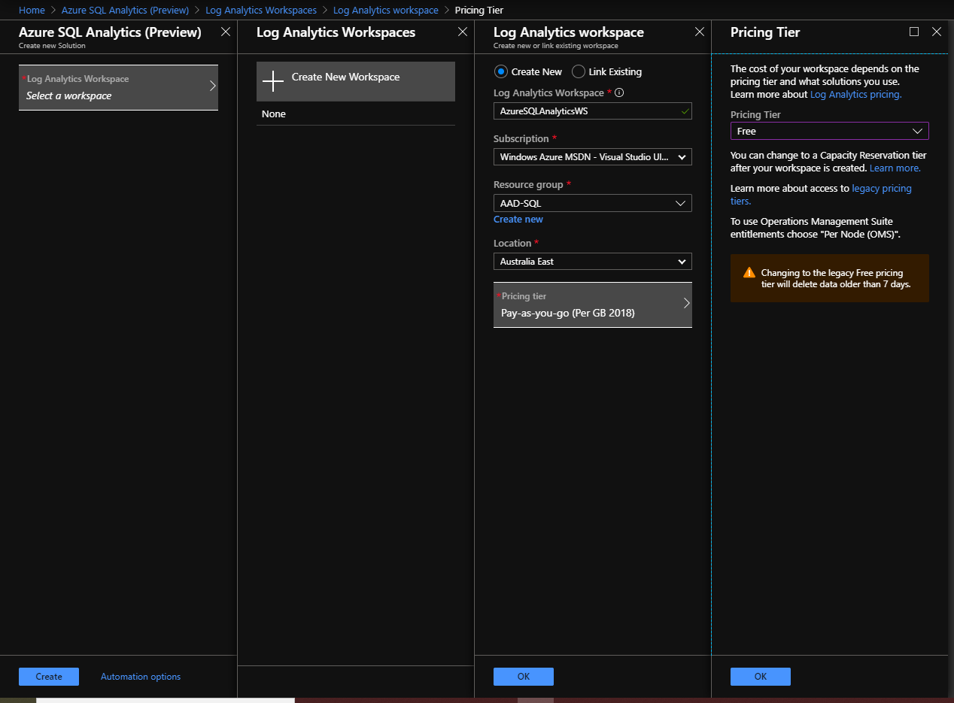Select the None workspace entry
Image resolution: width=954 pixels, height=703 pixels.
[x=356, y=114]
